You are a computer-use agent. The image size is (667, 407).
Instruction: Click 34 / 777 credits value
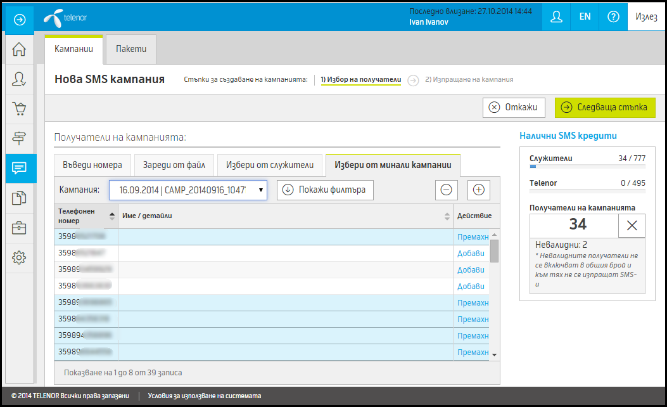[632, 158]
